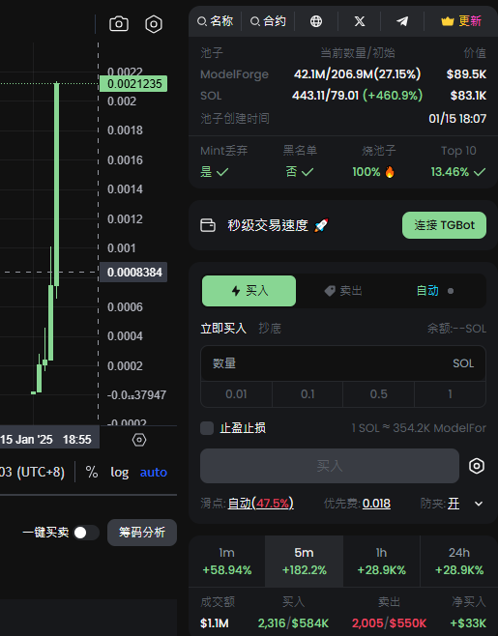
Task: Open price-scale settings hexagon below axis
Action: (139, 440)
